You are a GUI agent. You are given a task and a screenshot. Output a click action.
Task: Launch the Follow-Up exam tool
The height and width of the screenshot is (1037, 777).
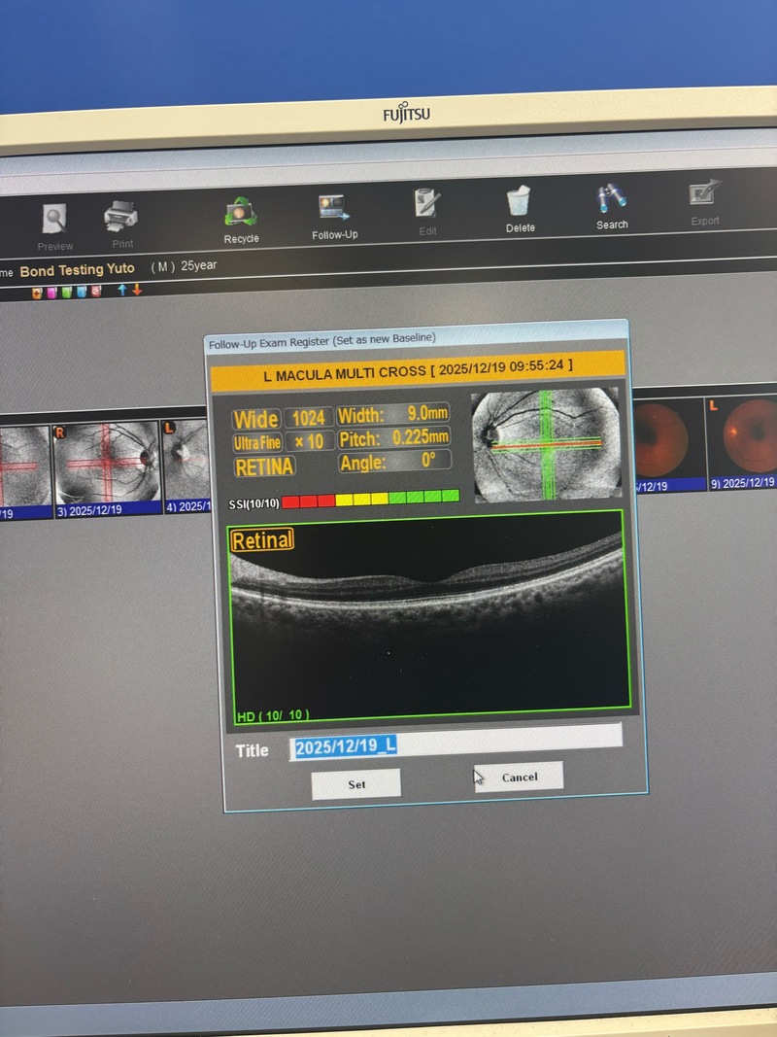pos(334,209)
